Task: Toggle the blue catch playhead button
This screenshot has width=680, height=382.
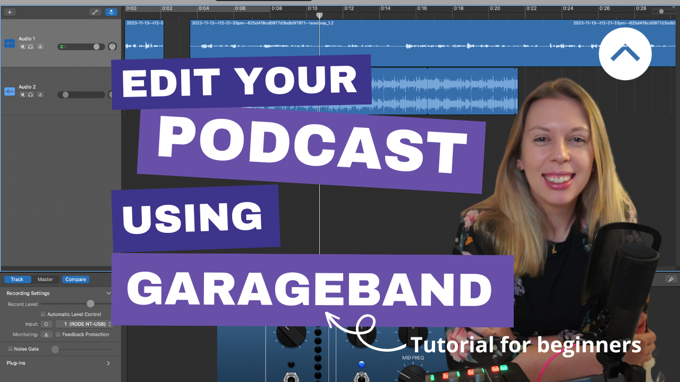Action: point(112,12)
